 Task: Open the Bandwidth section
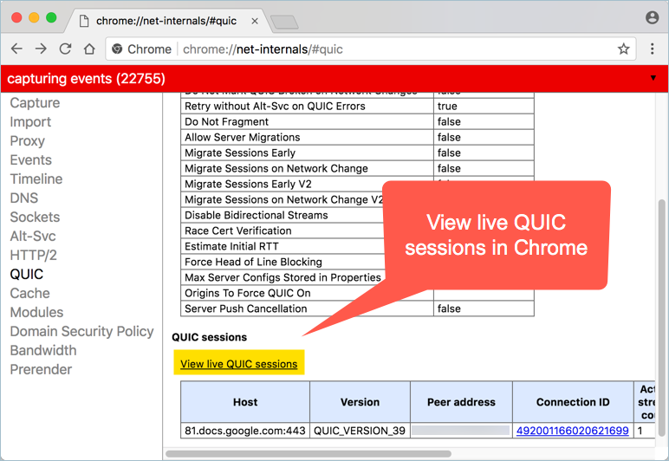43,351
